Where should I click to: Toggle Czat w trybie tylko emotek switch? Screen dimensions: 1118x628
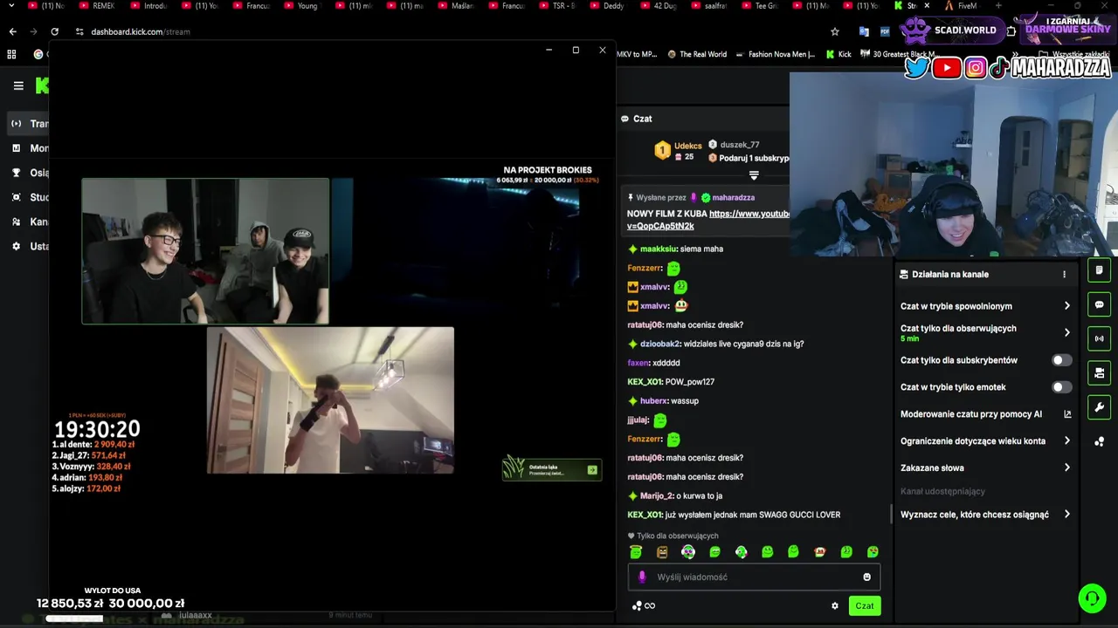(1061, 386)
